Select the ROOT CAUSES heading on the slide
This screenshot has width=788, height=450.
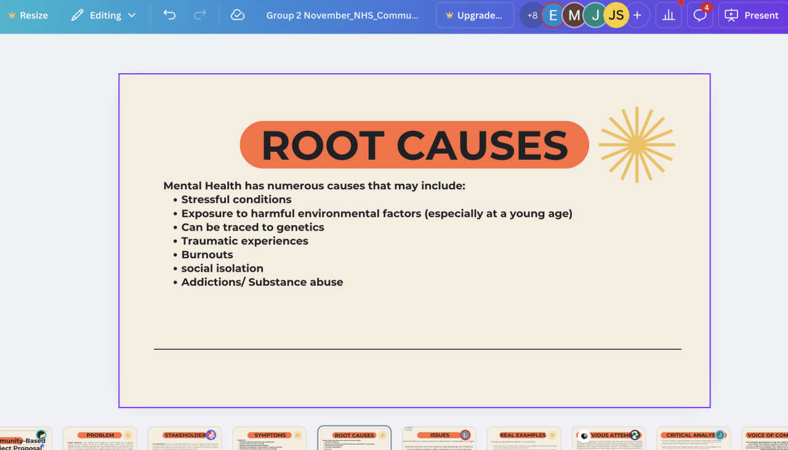click(x=414, y=145)
